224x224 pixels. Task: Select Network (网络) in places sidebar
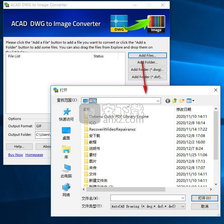pyautogui.click(x=66, y=190)
